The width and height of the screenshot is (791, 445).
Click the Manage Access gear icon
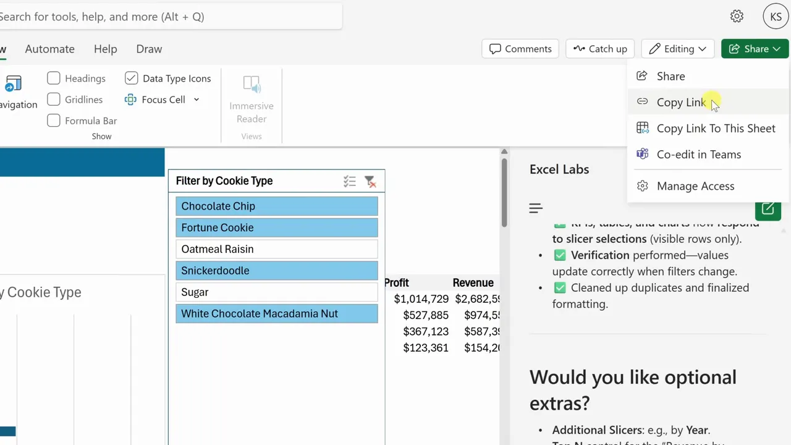pyautogui.click(x=643, y=186)
